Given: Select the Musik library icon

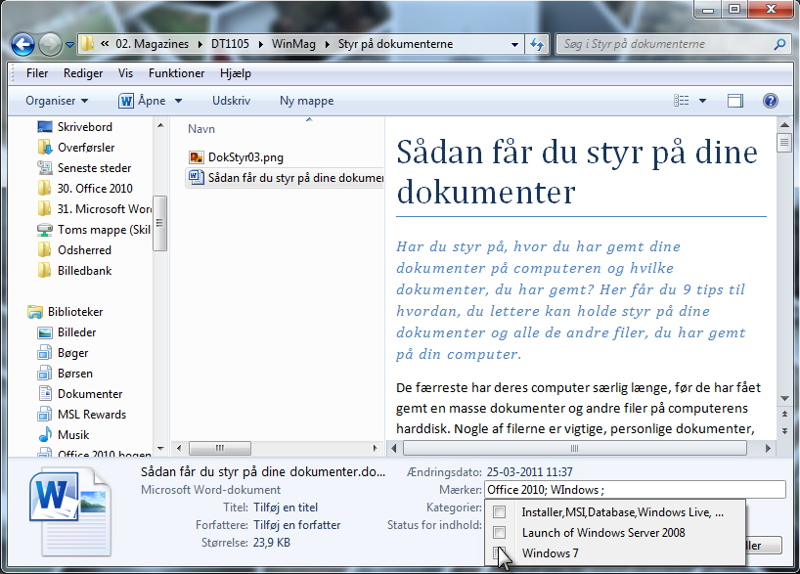Looking at the screenshot, I should point(45,435).
